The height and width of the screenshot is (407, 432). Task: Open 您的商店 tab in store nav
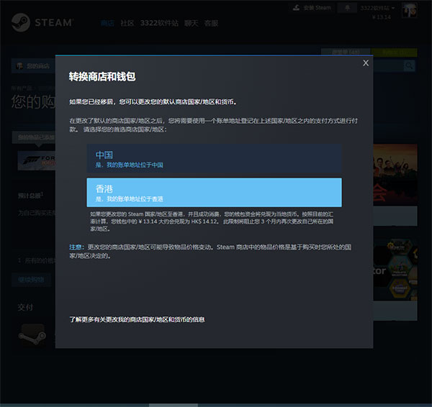point(34,65)
